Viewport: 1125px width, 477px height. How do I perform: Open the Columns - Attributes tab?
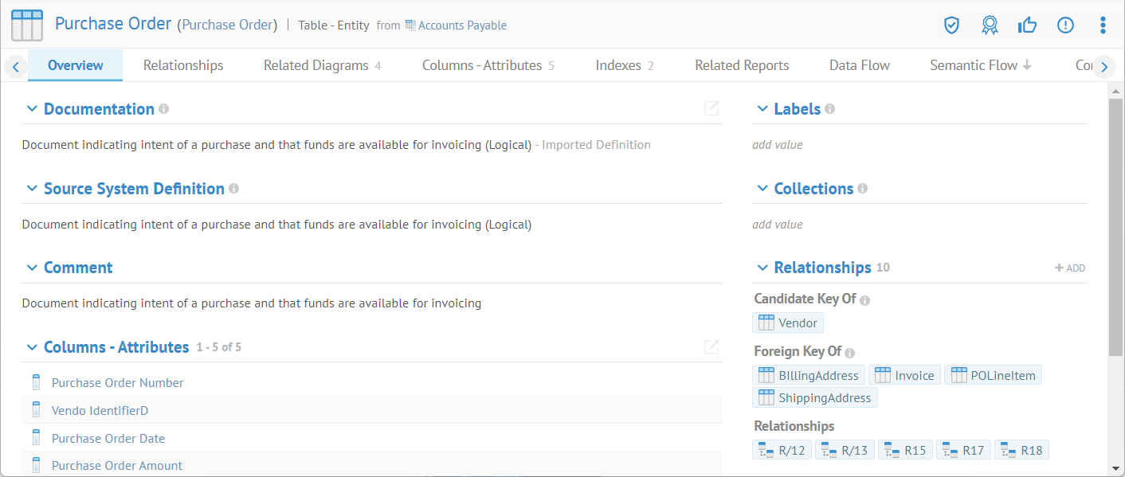(482, 65)
